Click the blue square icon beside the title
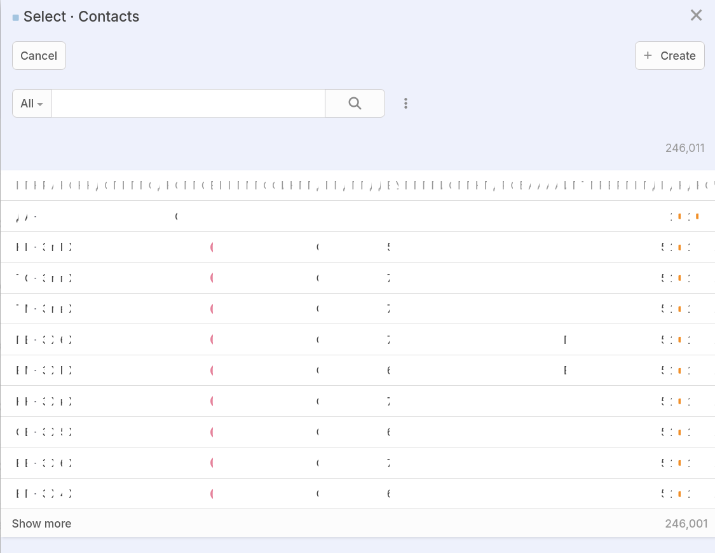 tap(16, 18)
